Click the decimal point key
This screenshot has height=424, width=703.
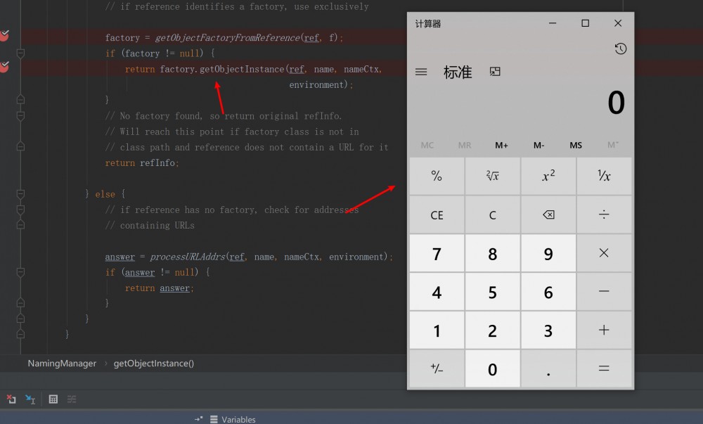tap(548, 369)
